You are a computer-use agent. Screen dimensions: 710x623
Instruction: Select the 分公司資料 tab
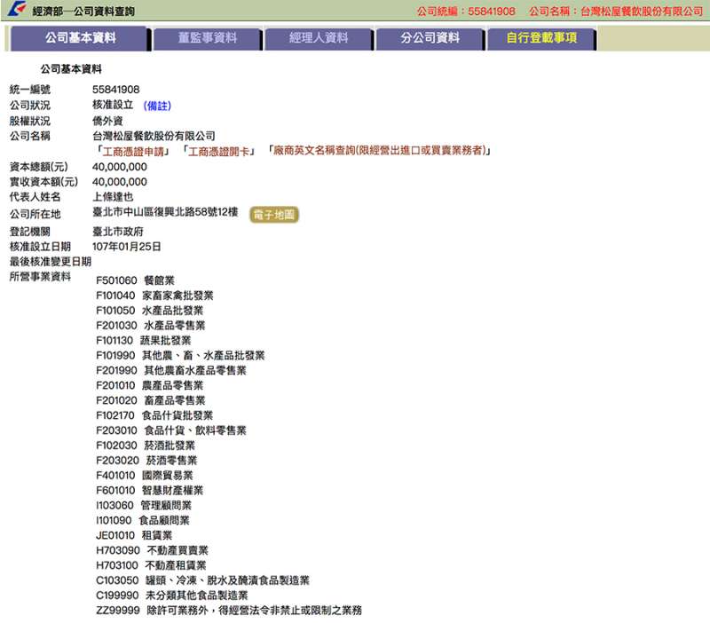tap(430, 38)
